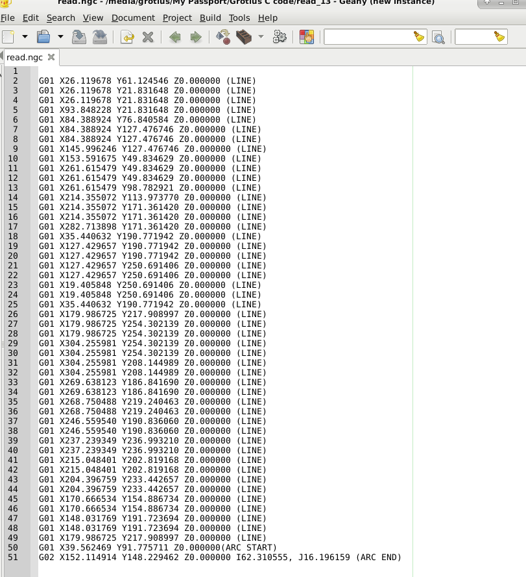This screenshot has width=526, height=577.
Task: Focus the toolbar search text field
Action: [368, 37]
